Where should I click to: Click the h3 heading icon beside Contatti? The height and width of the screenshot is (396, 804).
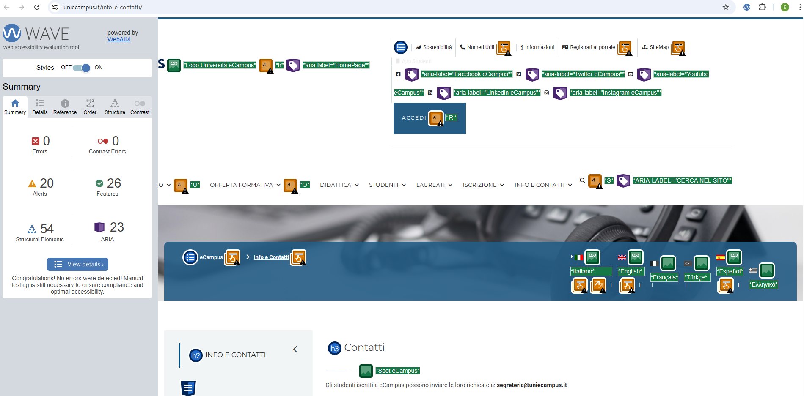[x=334, y=348]
